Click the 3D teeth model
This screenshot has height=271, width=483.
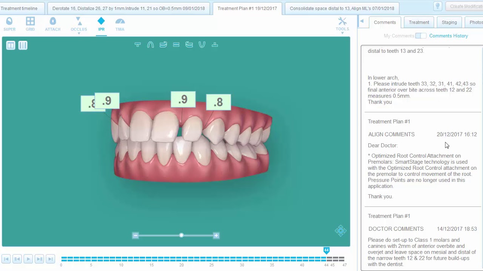(192, 142)
